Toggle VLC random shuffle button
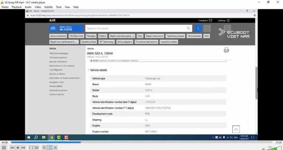This screenshot has height=150, width=283. (x=55, y=148)
